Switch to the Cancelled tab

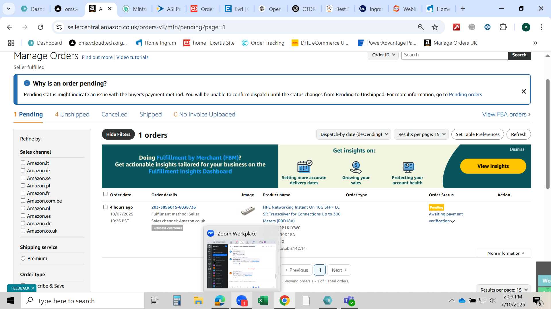[x=115, y=114]
